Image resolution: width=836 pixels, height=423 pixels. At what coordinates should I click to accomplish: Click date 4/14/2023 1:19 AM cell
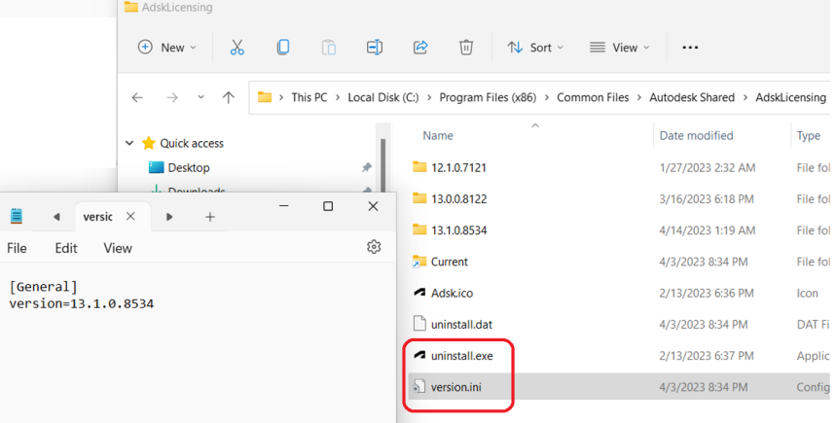click(707, 230)
